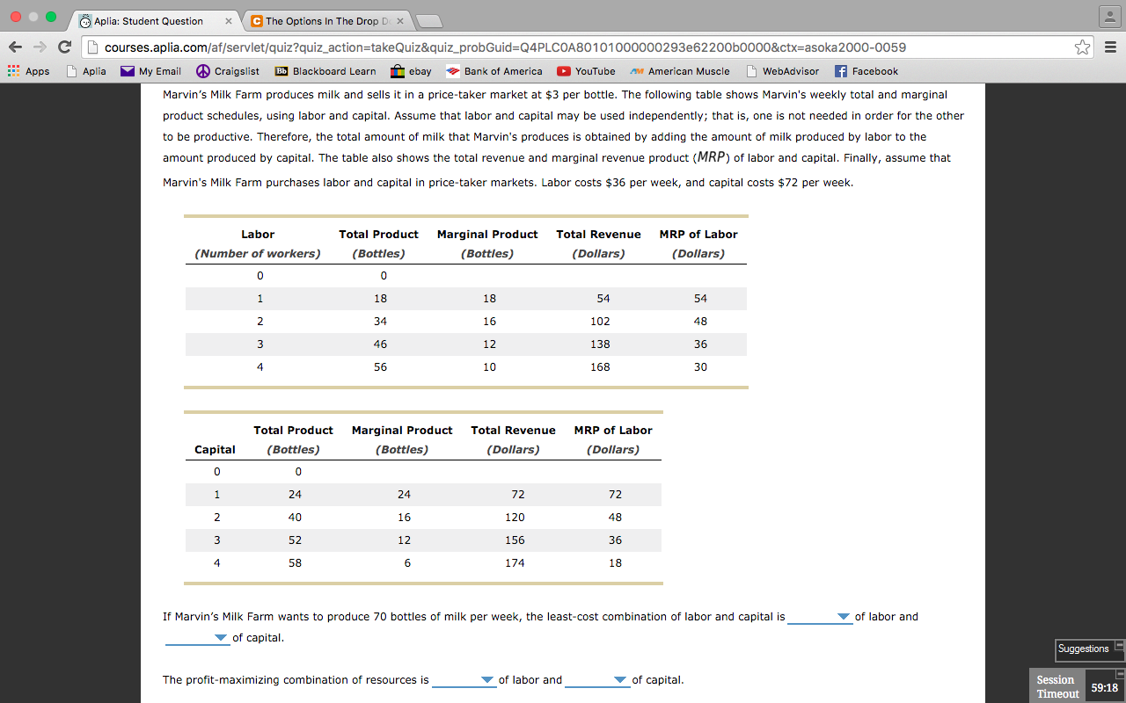Expand profit-maximizing labor dropdown
This screenshot has width=1126, height=703.
464,680
